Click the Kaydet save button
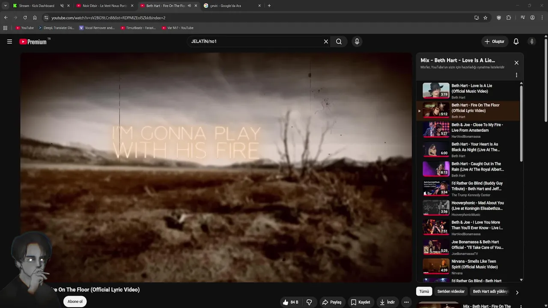 pyautogui.click(x=360, y=302)
